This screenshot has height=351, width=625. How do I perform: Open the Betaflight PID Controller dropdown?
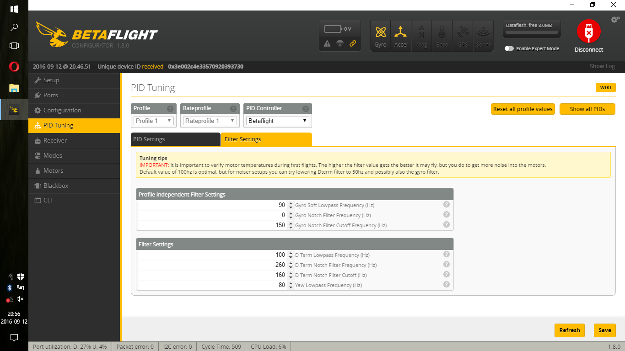[277, 121]
